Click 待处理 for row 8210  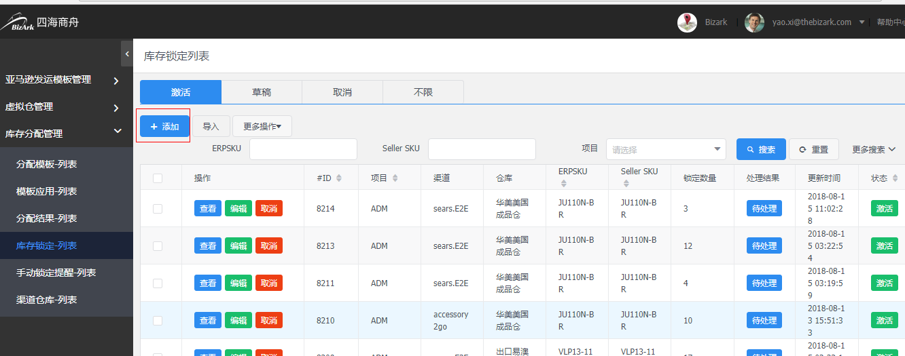(x=764, y=320)
